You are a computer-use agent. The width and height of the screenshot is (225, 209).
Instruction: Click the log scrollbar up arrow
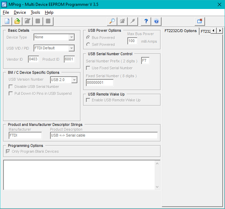pyautogui.click(x=157, y=163)
